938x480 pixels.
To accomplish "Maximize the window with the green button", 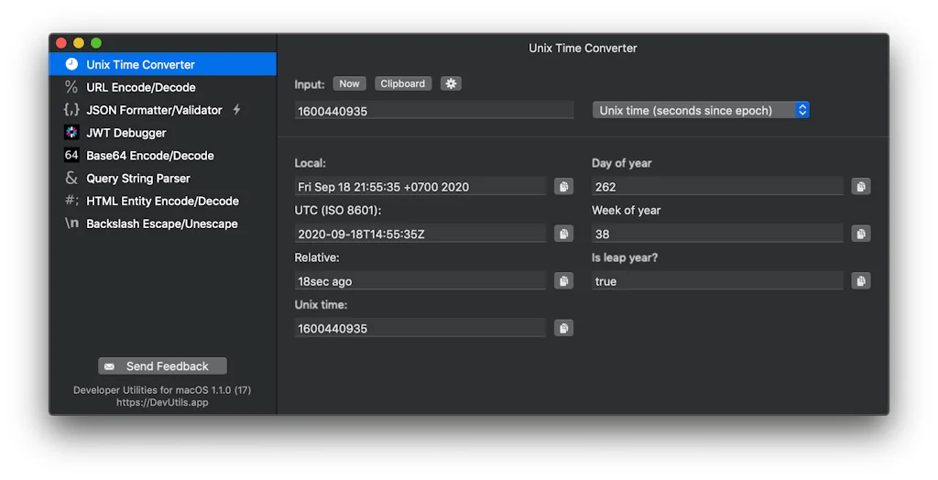I will coord(95,42).
